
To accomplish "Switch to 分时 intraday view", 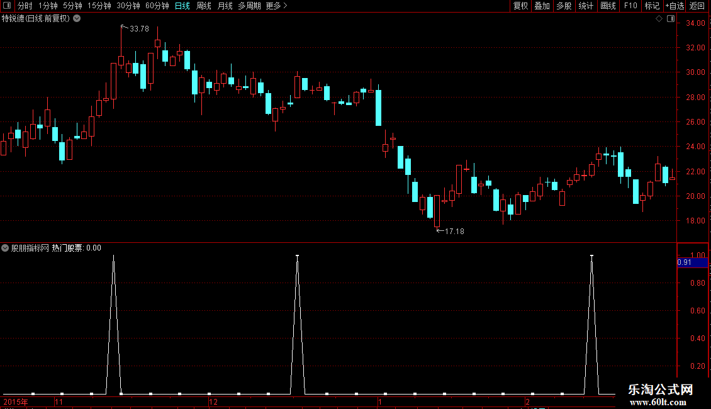I will click(x=25, y=6).
